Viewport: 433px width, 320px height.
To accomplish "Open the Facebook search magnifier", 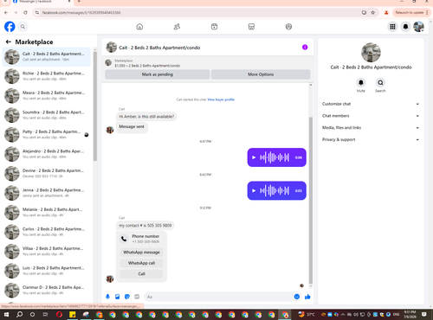I will (x=23, y=27).
